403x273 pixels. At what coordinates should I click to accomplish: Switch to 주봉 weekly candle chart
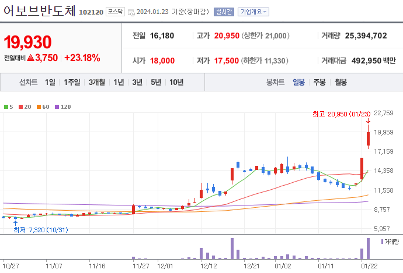pos(319,82)
